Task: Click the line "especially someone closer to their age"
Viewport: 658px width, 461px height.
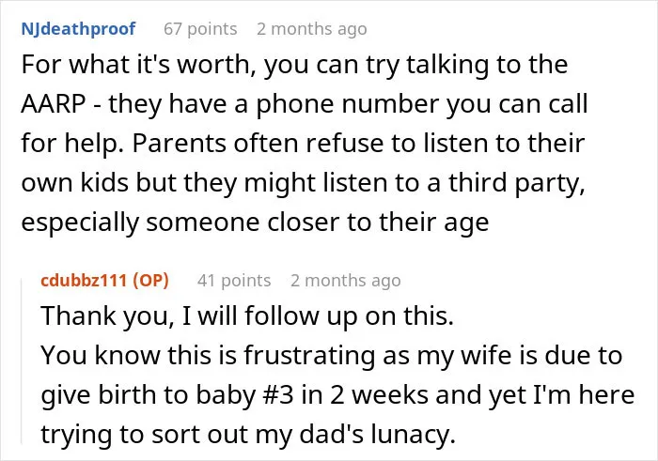Action: coord(255,223)
